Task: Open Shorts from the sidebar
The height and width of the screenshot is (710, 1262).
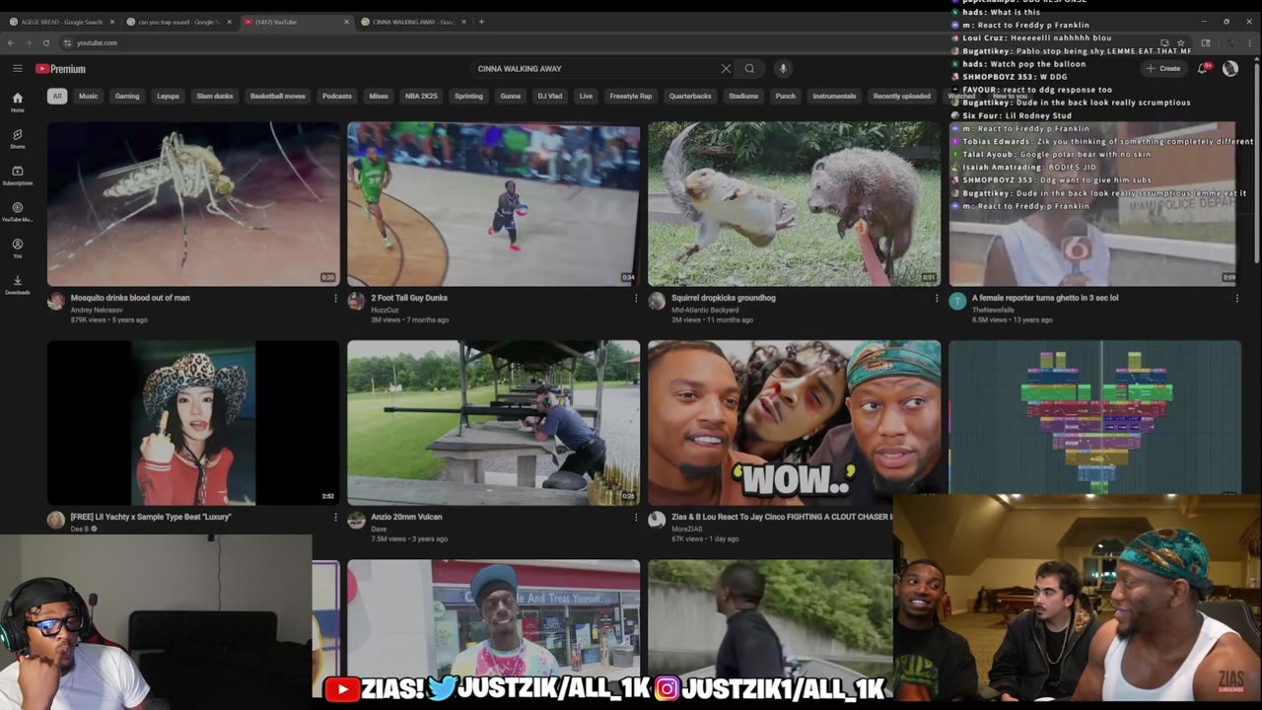Action: pyautogui.click(x=17, y=139)
